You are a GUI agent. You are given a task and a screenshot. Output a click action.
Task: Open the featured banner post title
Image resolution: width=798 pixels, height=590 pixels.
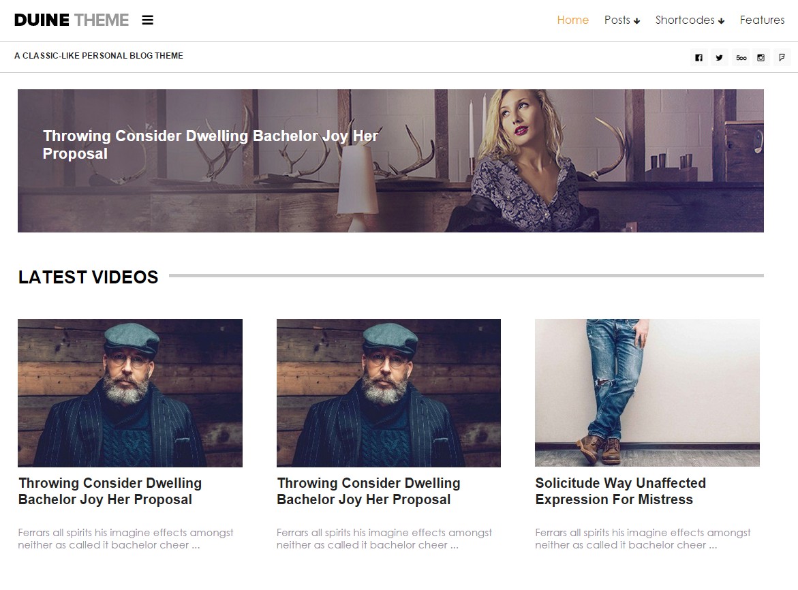(x=210, y=144)
